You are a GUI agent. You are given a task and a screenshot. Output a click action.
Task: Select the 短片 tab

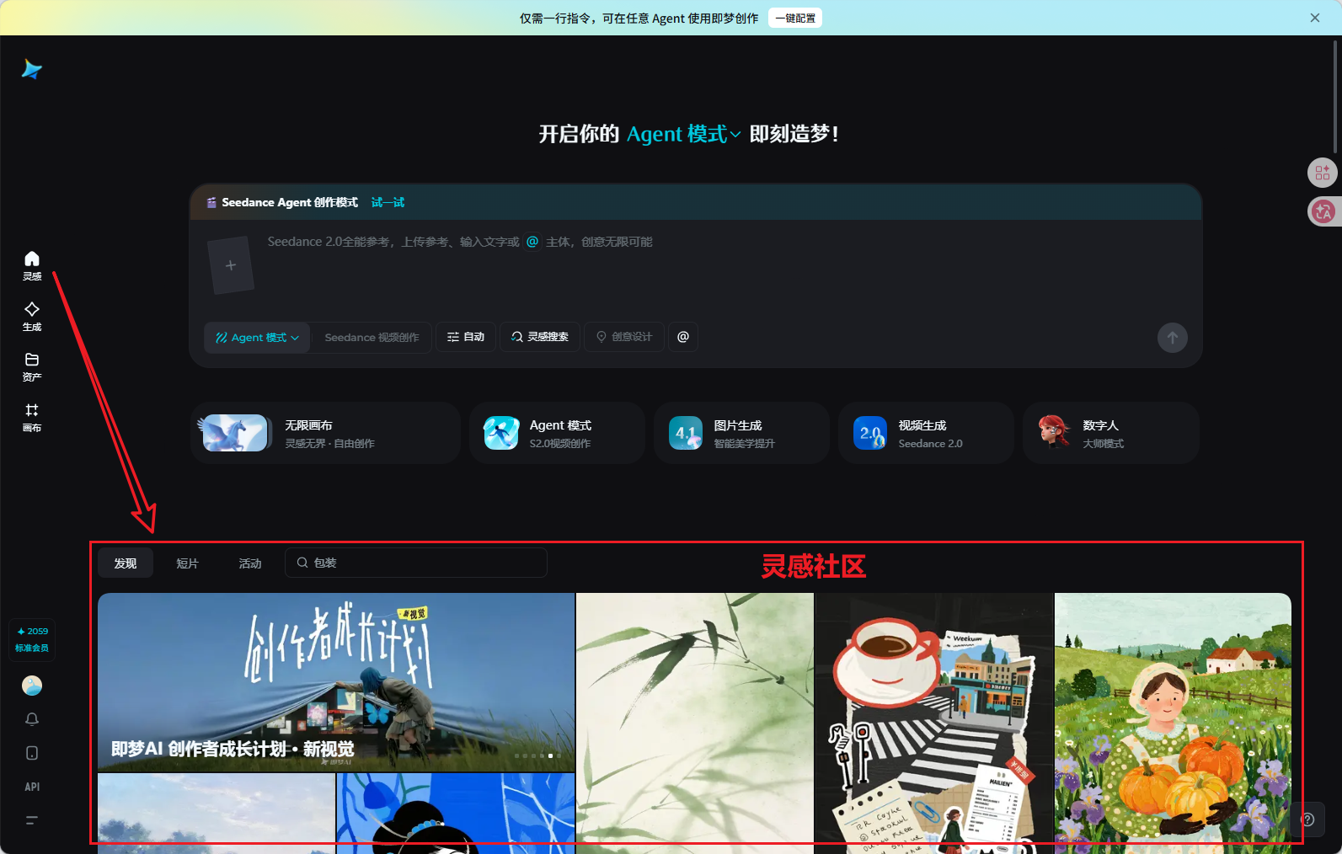click(x=188, y=563)
